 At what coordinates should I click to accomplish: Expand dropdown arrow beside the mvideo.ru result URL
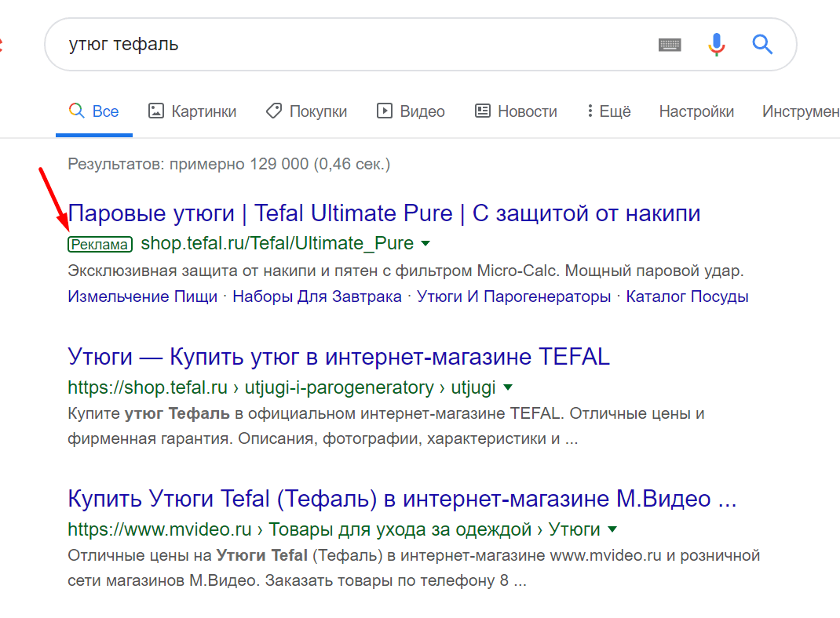612,529
